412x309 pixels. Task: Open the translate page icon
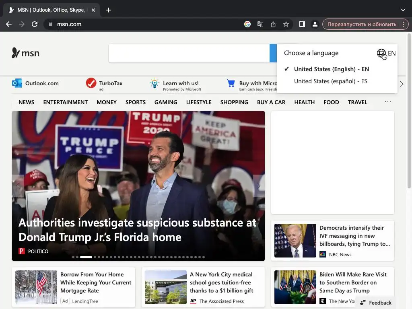point(260,24)
